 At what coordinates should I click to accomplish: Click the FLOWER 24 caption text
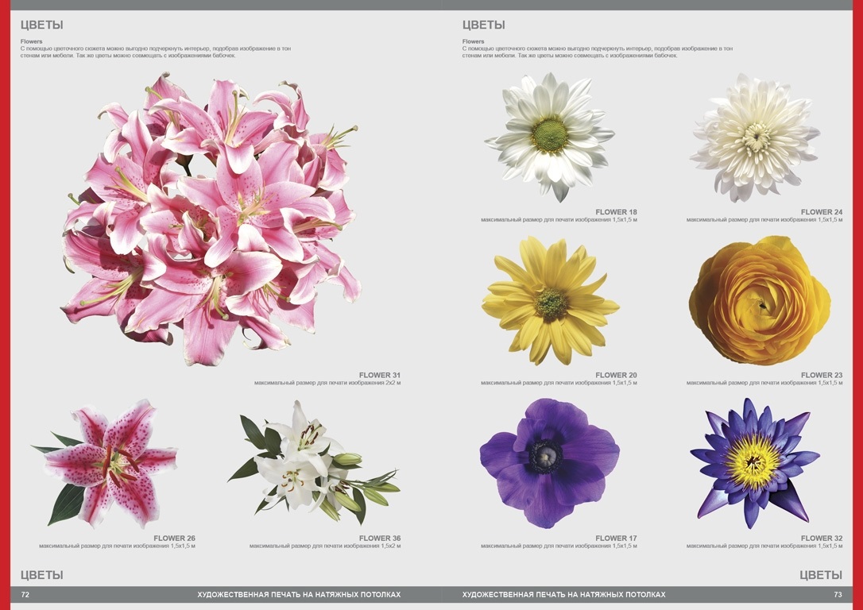(x=822, y=212)
